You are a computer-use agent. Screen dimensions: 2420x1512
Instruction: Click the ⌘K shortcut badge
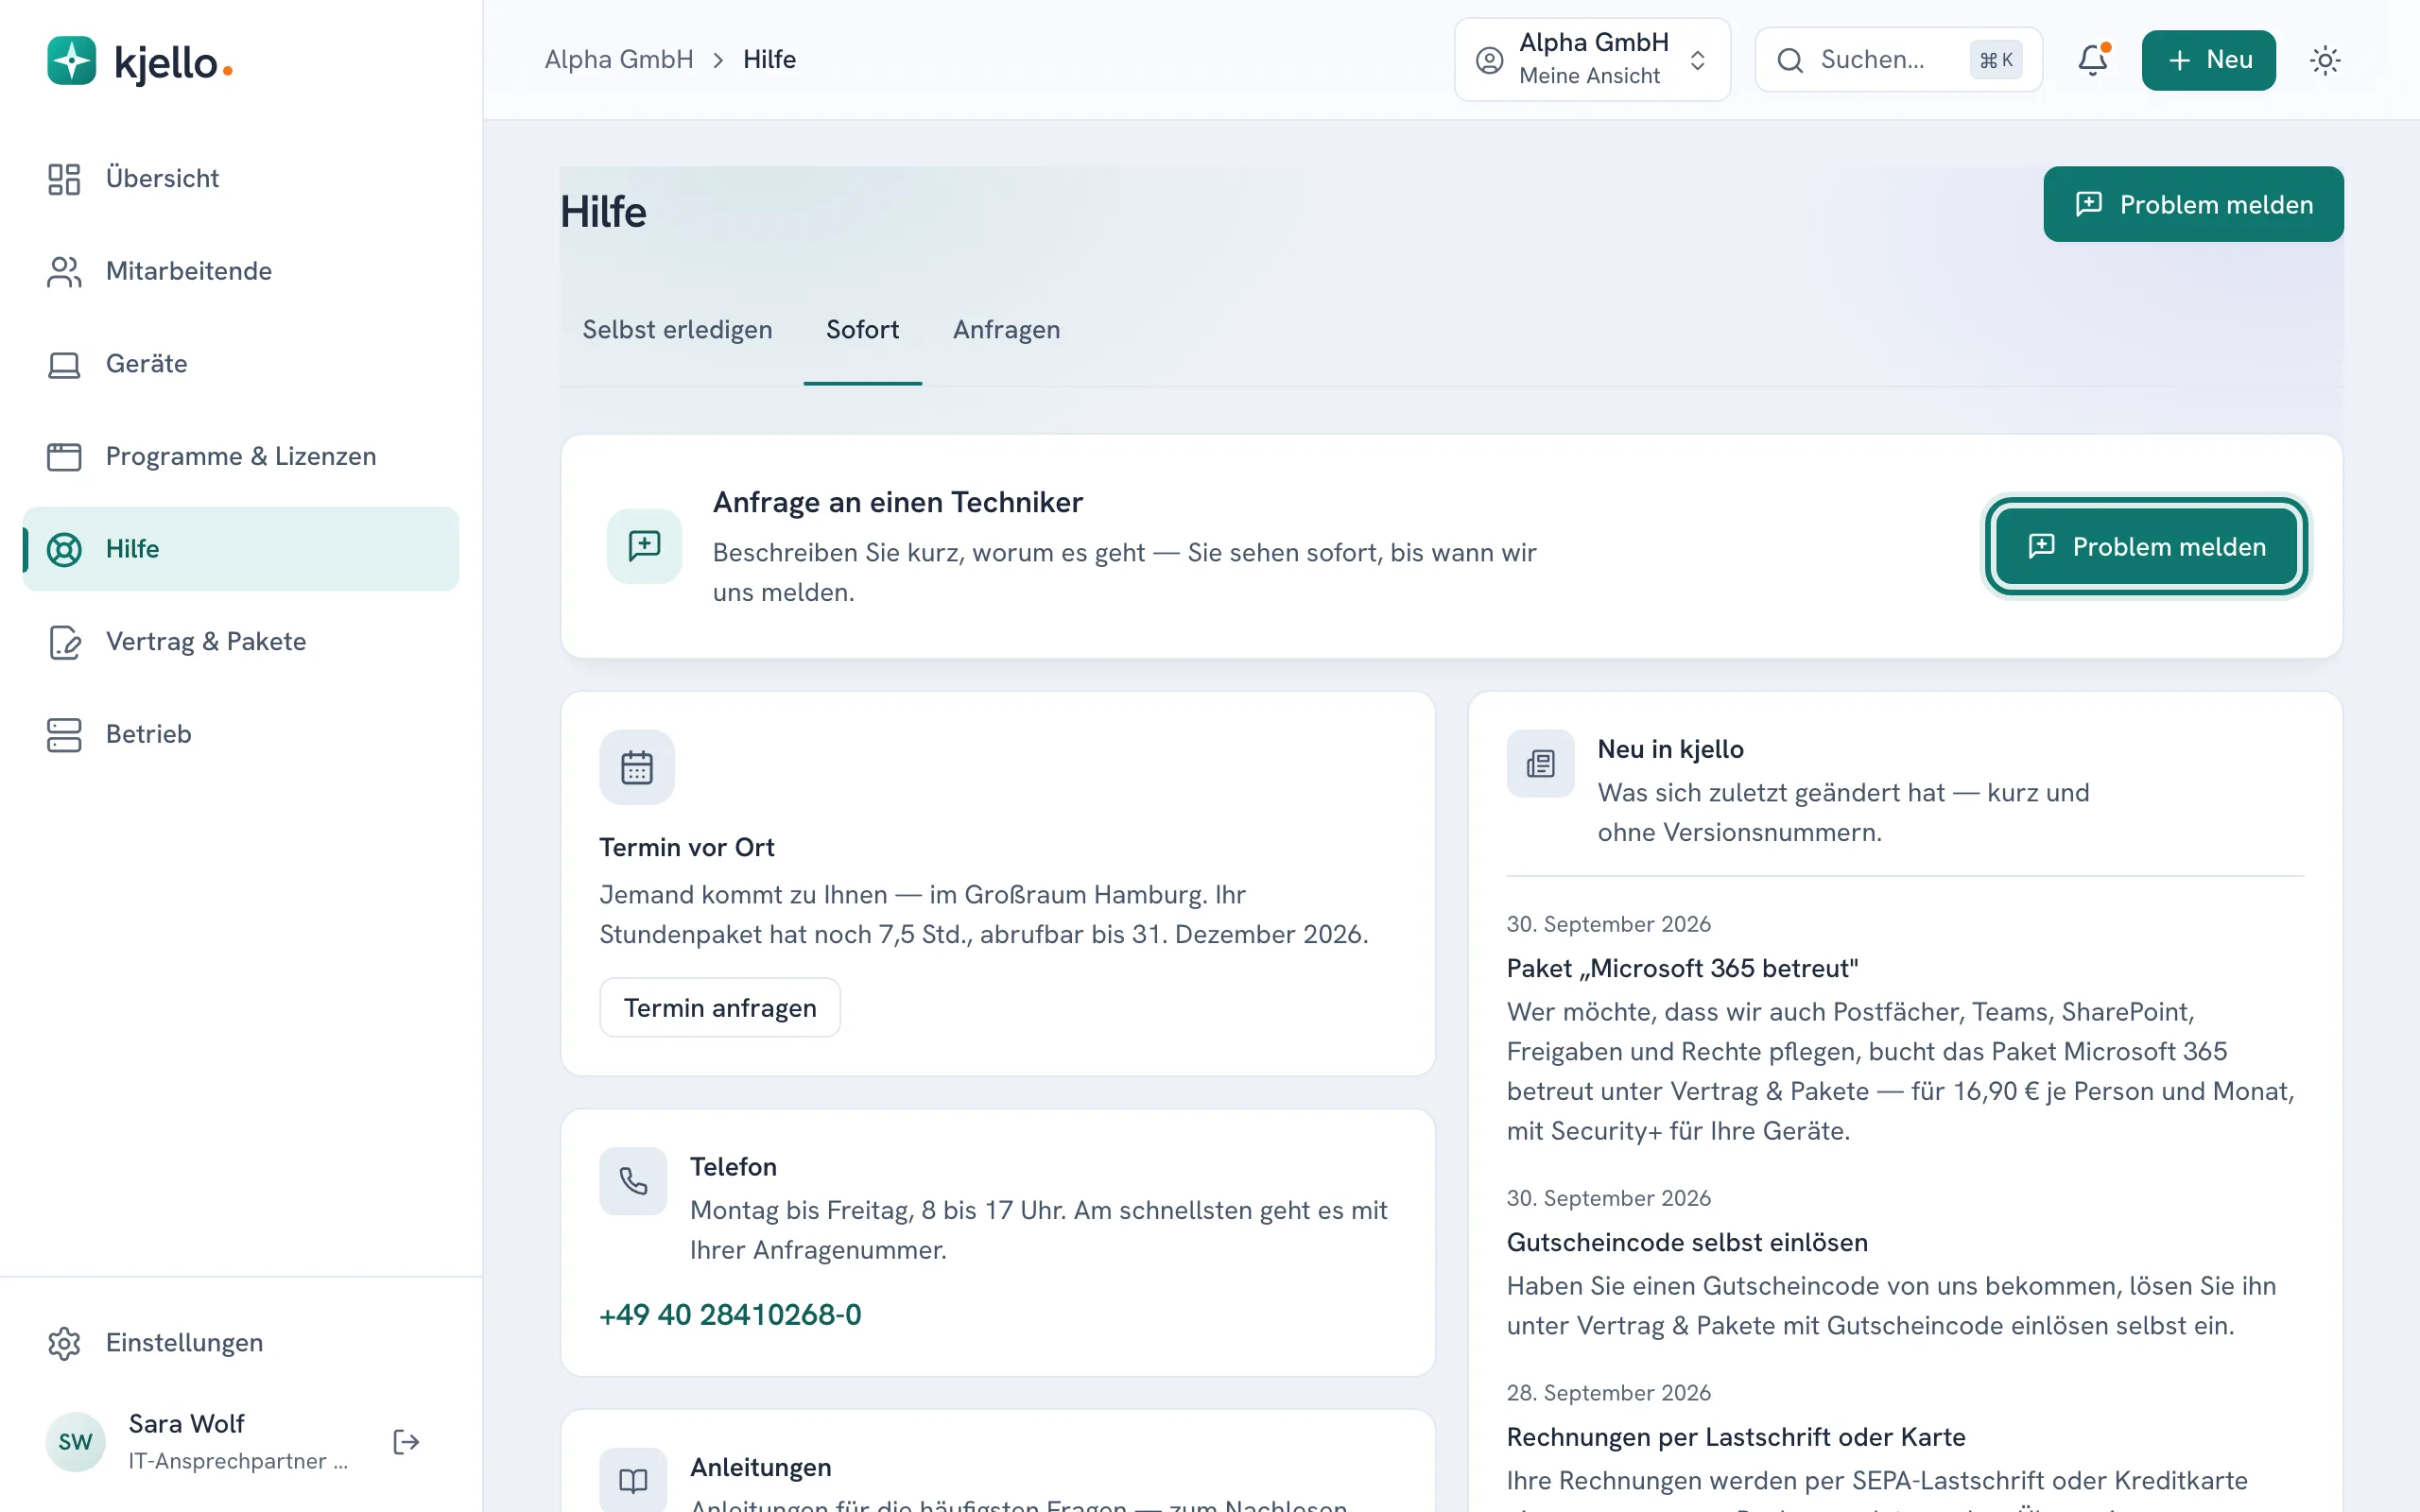(x=1996, y=60)
